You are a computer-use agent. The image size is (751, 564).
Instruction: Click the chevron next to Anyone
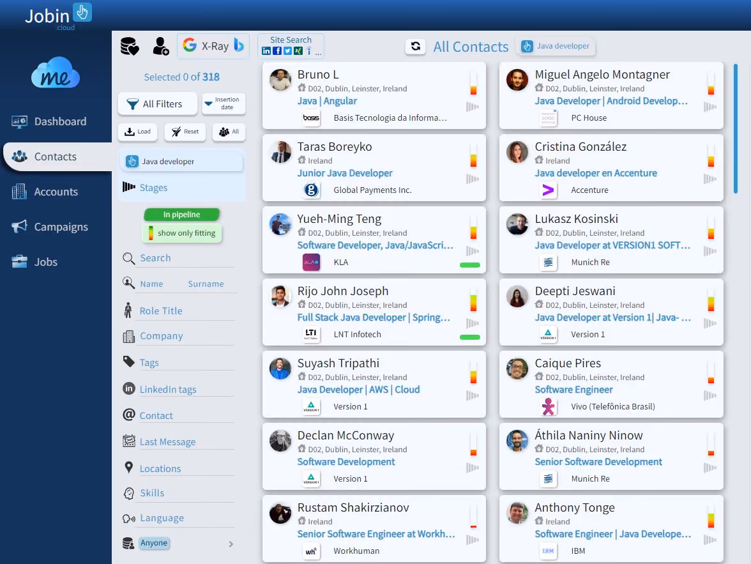231,544
